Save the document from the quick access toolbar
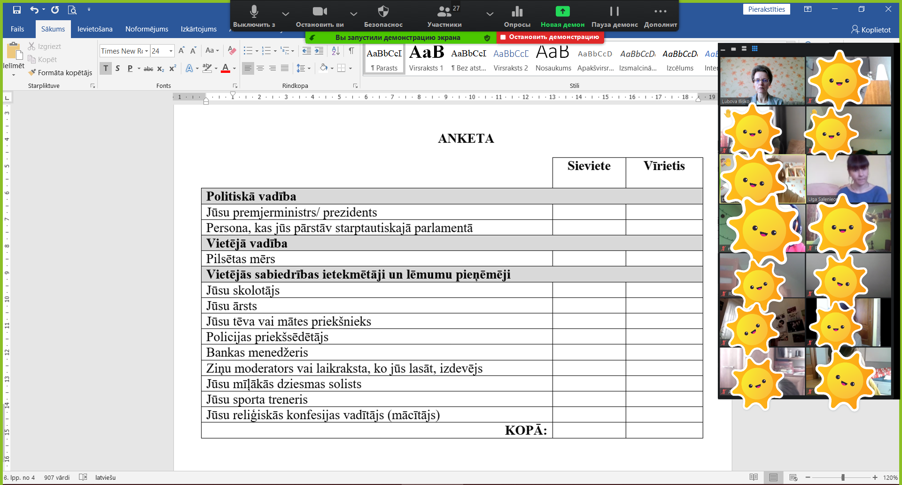The height and width of the screenshot is (485, 902). tap(17, 9)
